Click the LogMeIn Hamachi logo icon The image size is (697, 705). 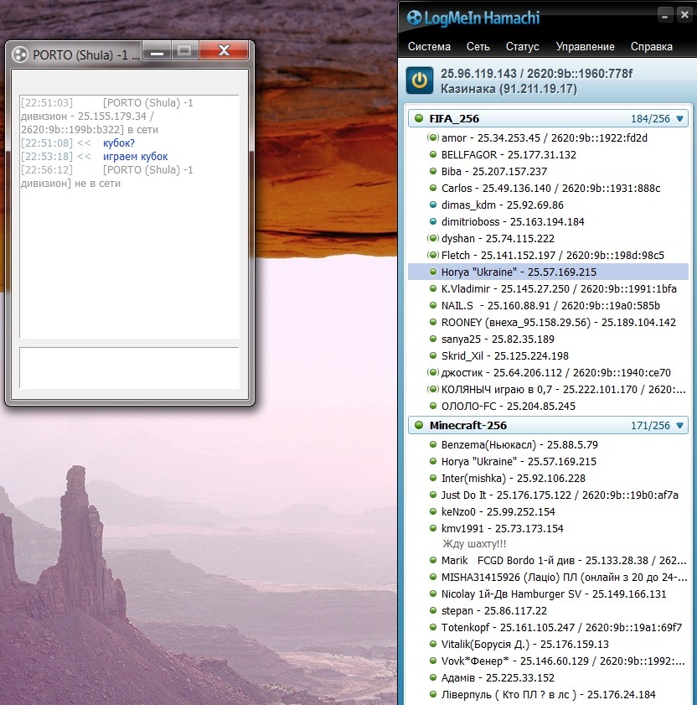point(414,18)
